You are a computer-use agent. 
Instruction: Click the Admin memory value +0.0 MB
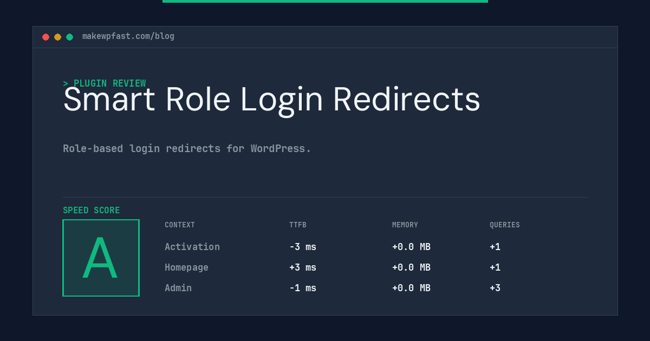pyautogui.click(x=411, y=288)
